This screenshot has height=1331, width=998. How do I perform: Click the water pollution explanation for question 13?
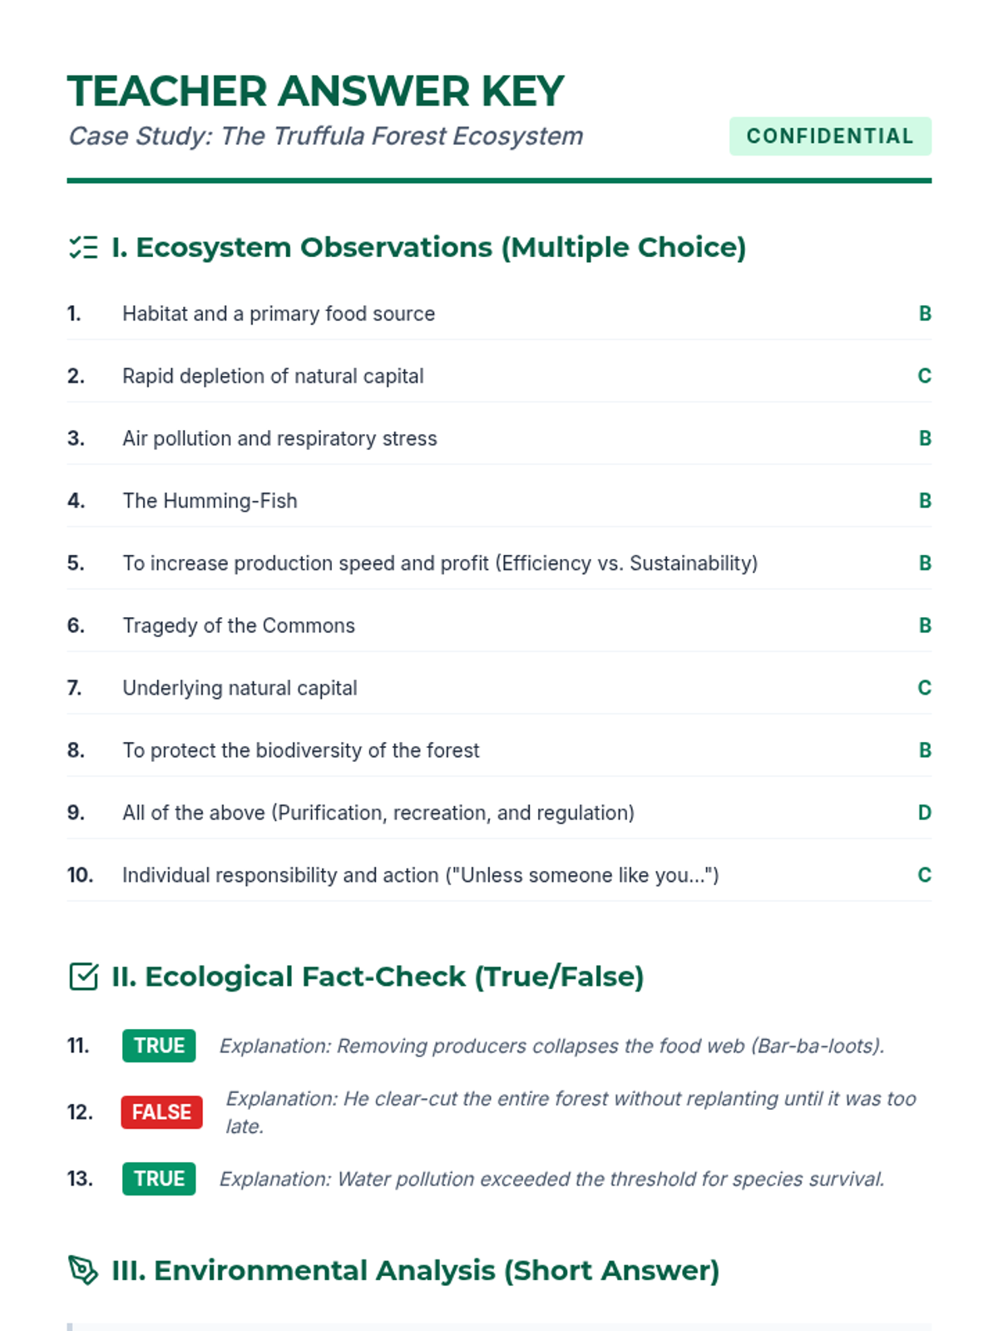pos(551,1179)
